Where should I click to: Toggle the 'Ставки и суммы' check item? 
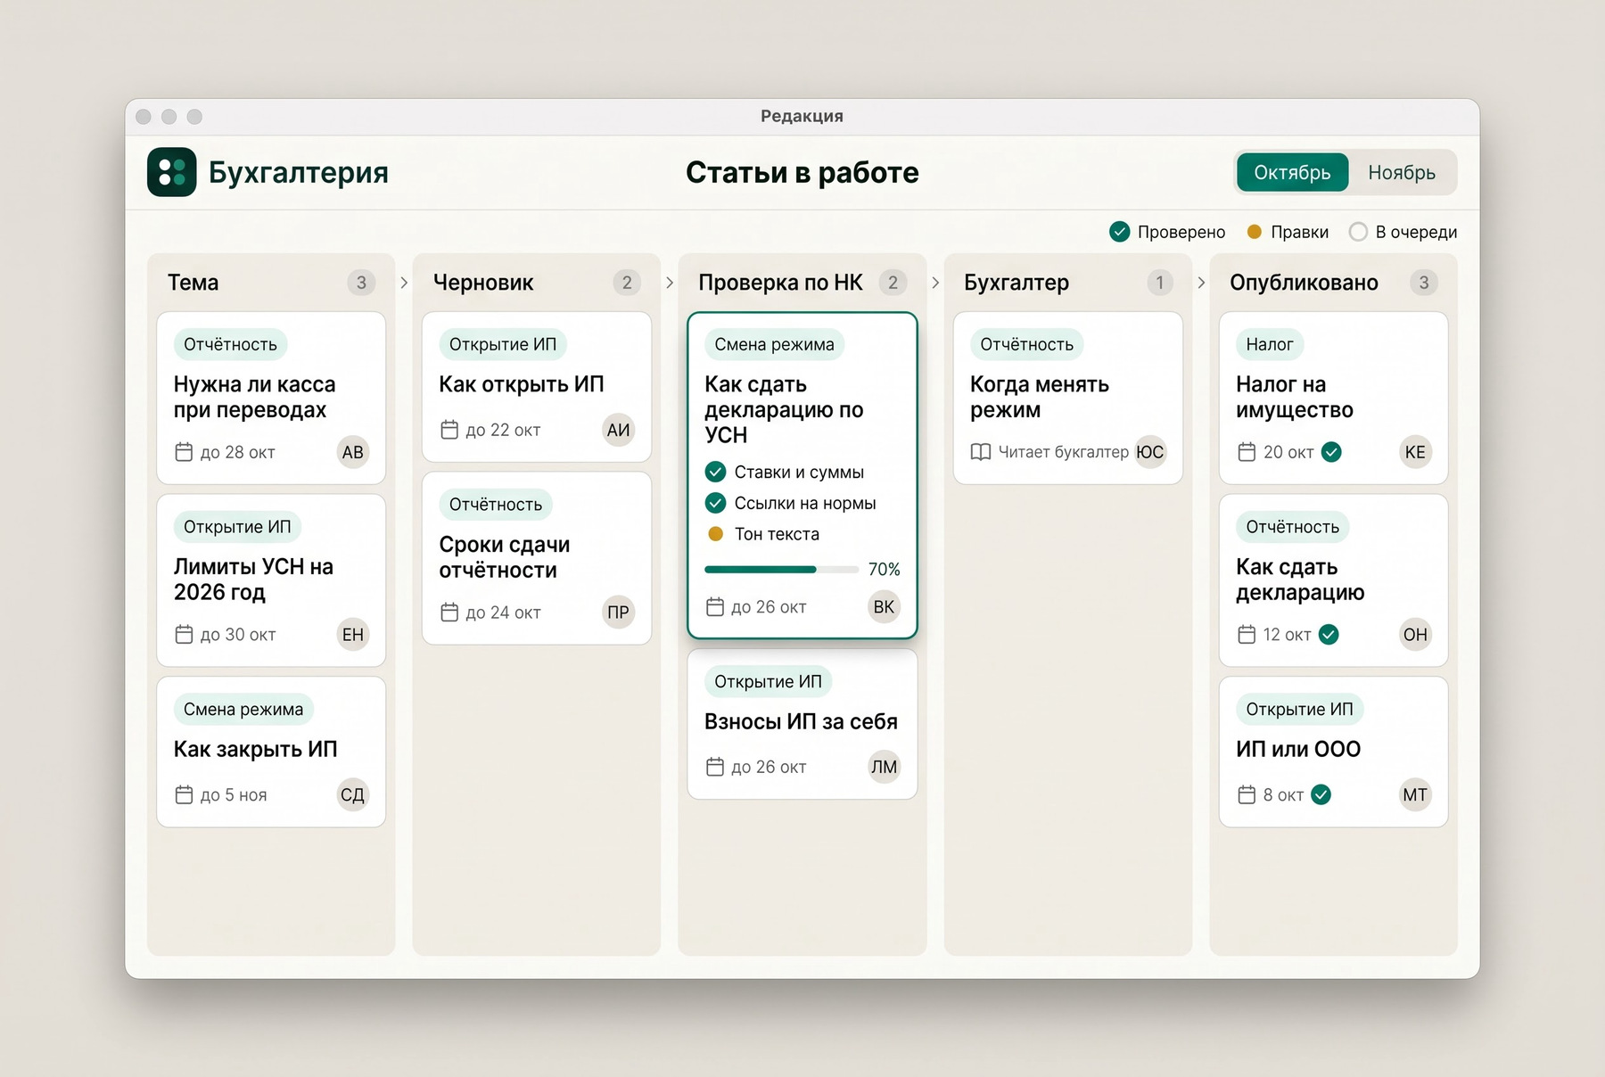pos(715,472)
